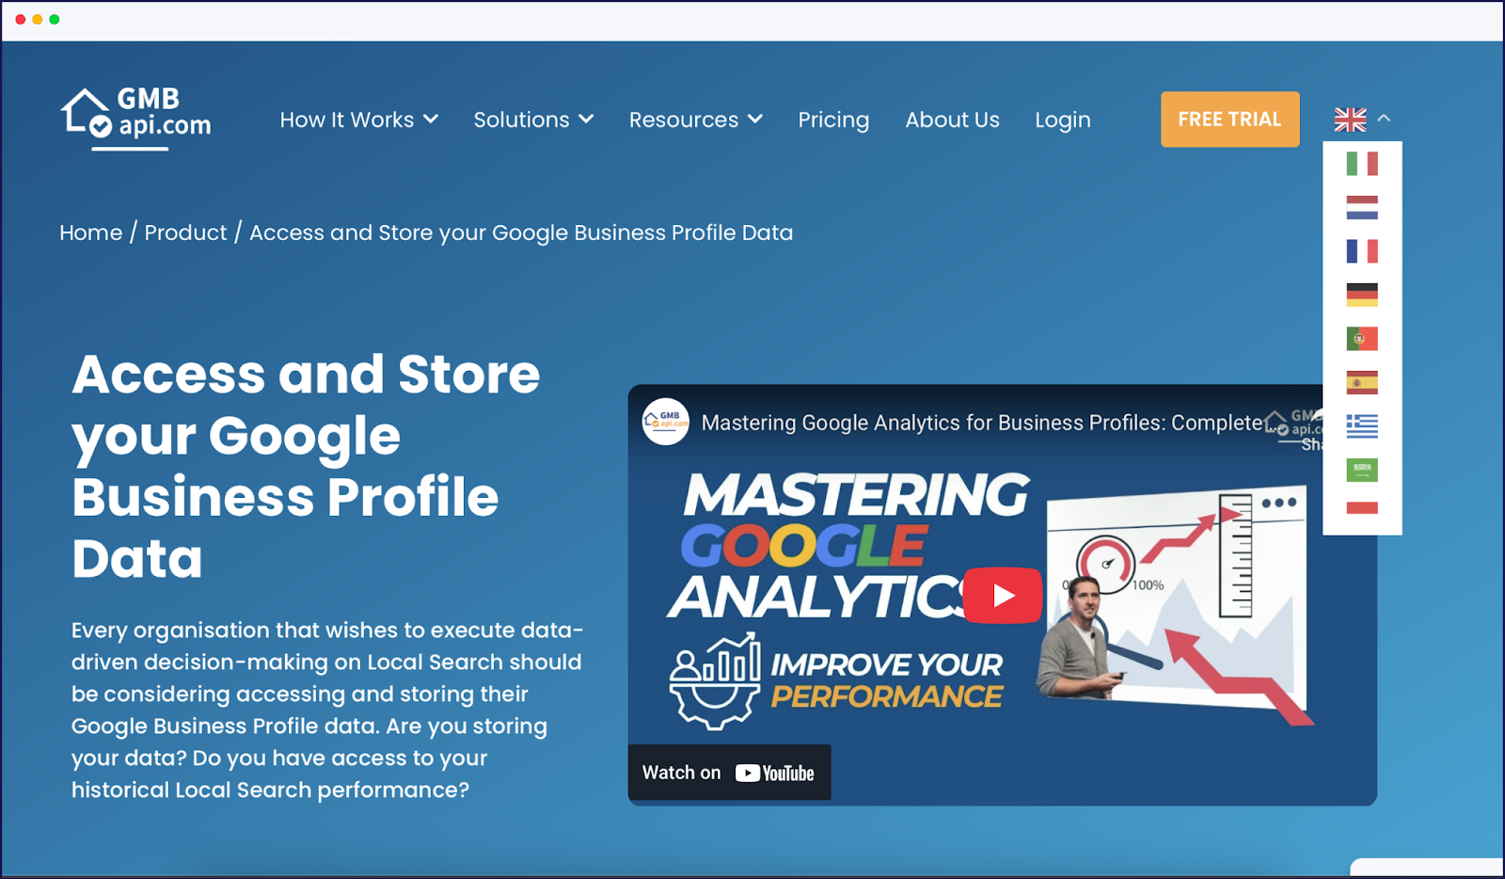Play the YouTube video
Image resolution: width=1505 pixels, height=879 pixels.
click(1003, 595)
